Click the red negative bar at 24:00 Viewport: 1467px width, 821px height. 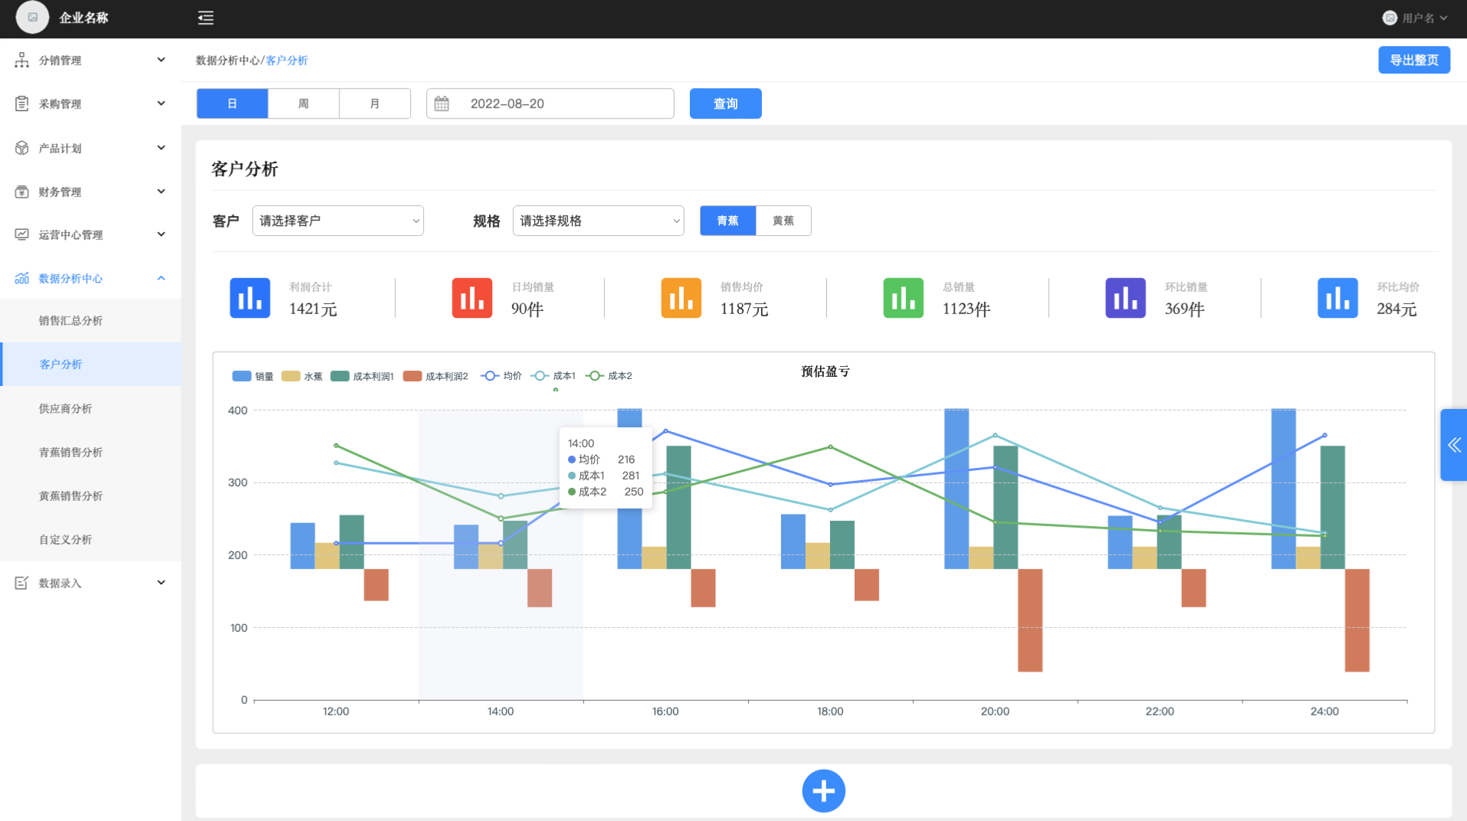point(1357,620)
